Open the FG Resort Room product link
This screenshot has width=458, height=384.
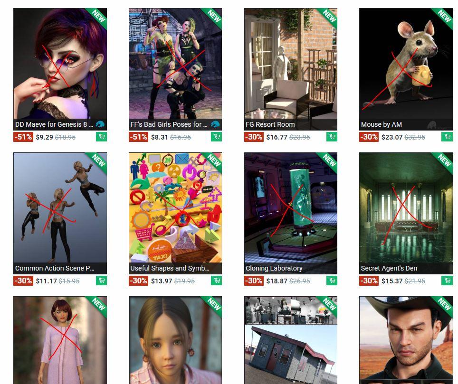[270, 124]
